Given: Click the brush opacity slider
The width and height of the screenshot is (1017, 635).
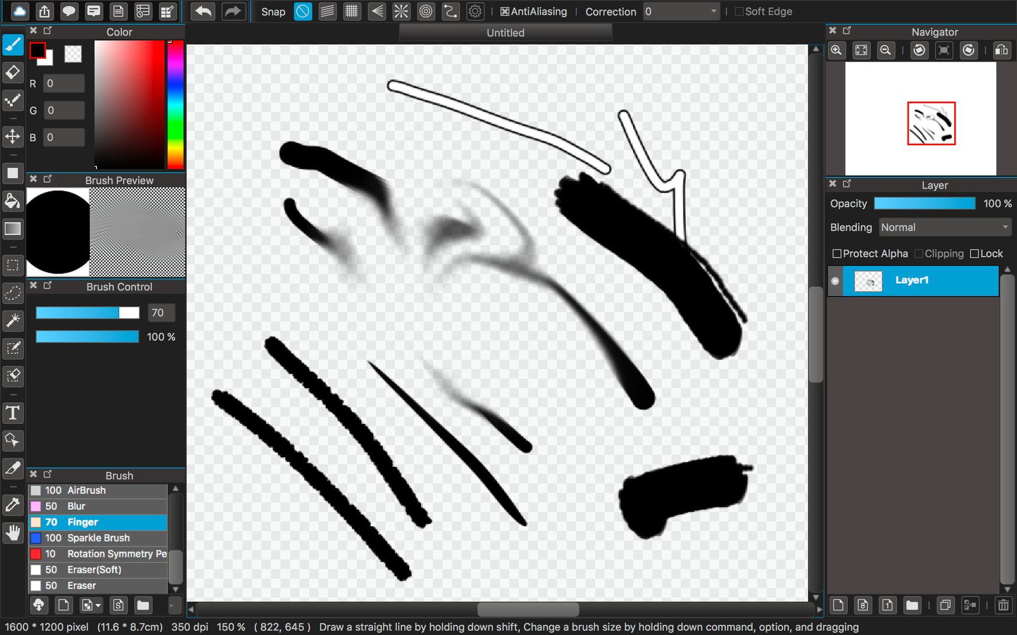Looking at the screenshot, I should [x=88, y=337].
